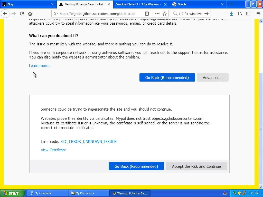Select the Warning: Potential Se... taskbar button
Screen dimensions: 263x197
[x=130, y=193]
